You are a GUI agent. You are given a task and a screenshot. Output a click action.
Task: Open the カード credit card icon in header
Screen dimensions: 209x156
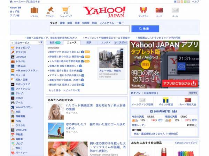[159, 10]
